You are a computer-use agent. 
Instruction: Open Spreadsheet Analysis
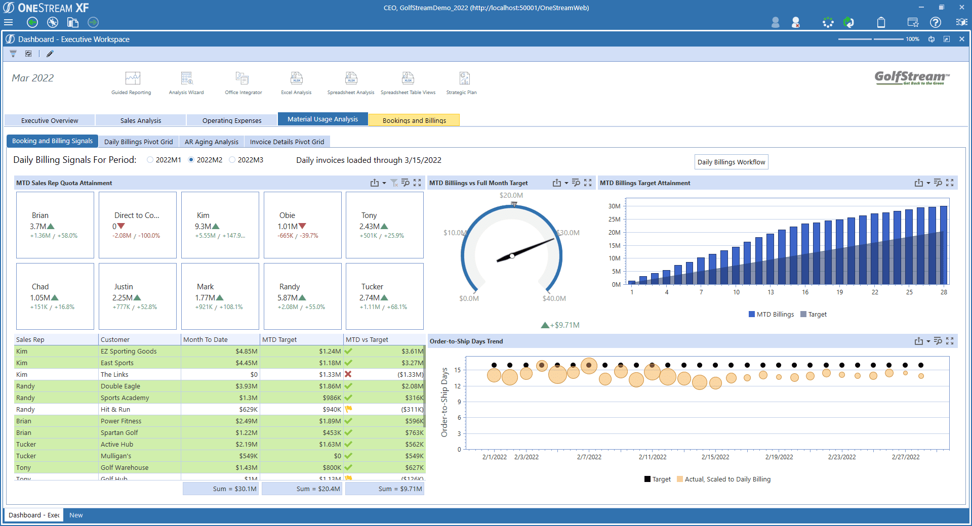pyautogui.click(x=351, y=82)
